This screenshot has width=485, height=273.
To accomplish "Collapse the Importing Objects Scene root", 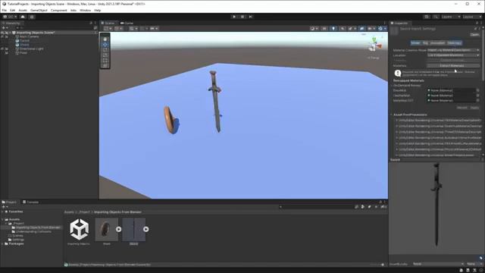I will point(10,33).
